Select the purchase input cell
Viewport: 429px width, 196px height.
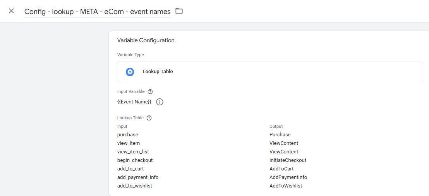[128, 135]
